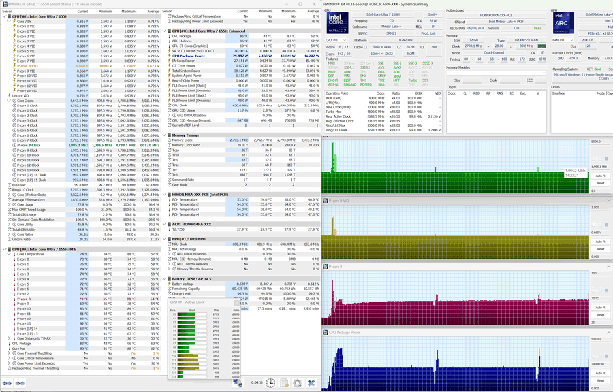Open the GPU #0 selector dropdown
This screenshot has width=613, height=392.
(x=562, y=40)
